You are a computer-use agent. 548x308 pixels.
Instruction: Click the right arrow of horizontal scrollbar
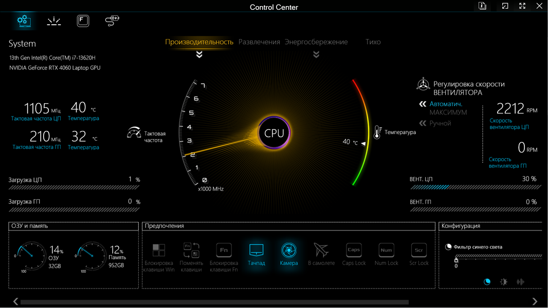(x=535, y=301)
